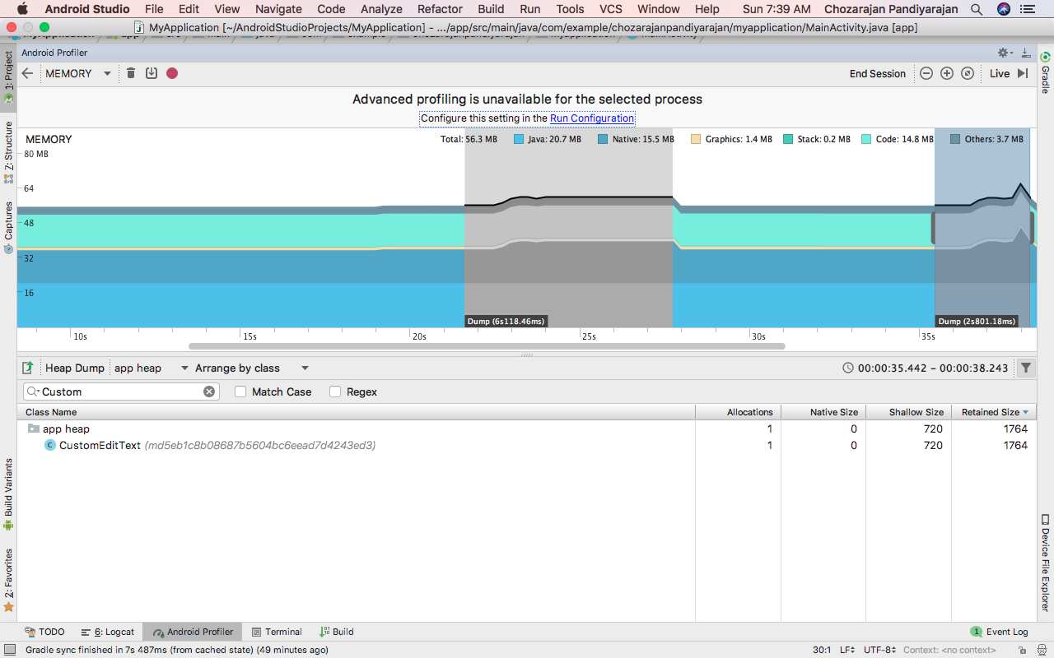Sort by Shallow Size column header
This screenshot has height=658, width=1054.
click(908, 412)
